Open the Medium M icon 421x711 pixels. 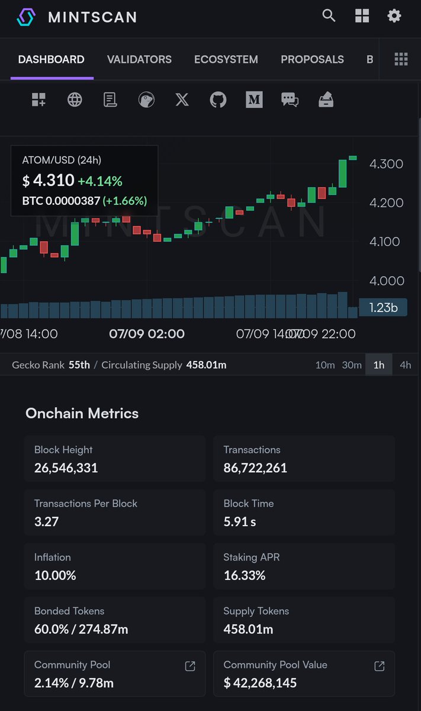coord(254,100)
